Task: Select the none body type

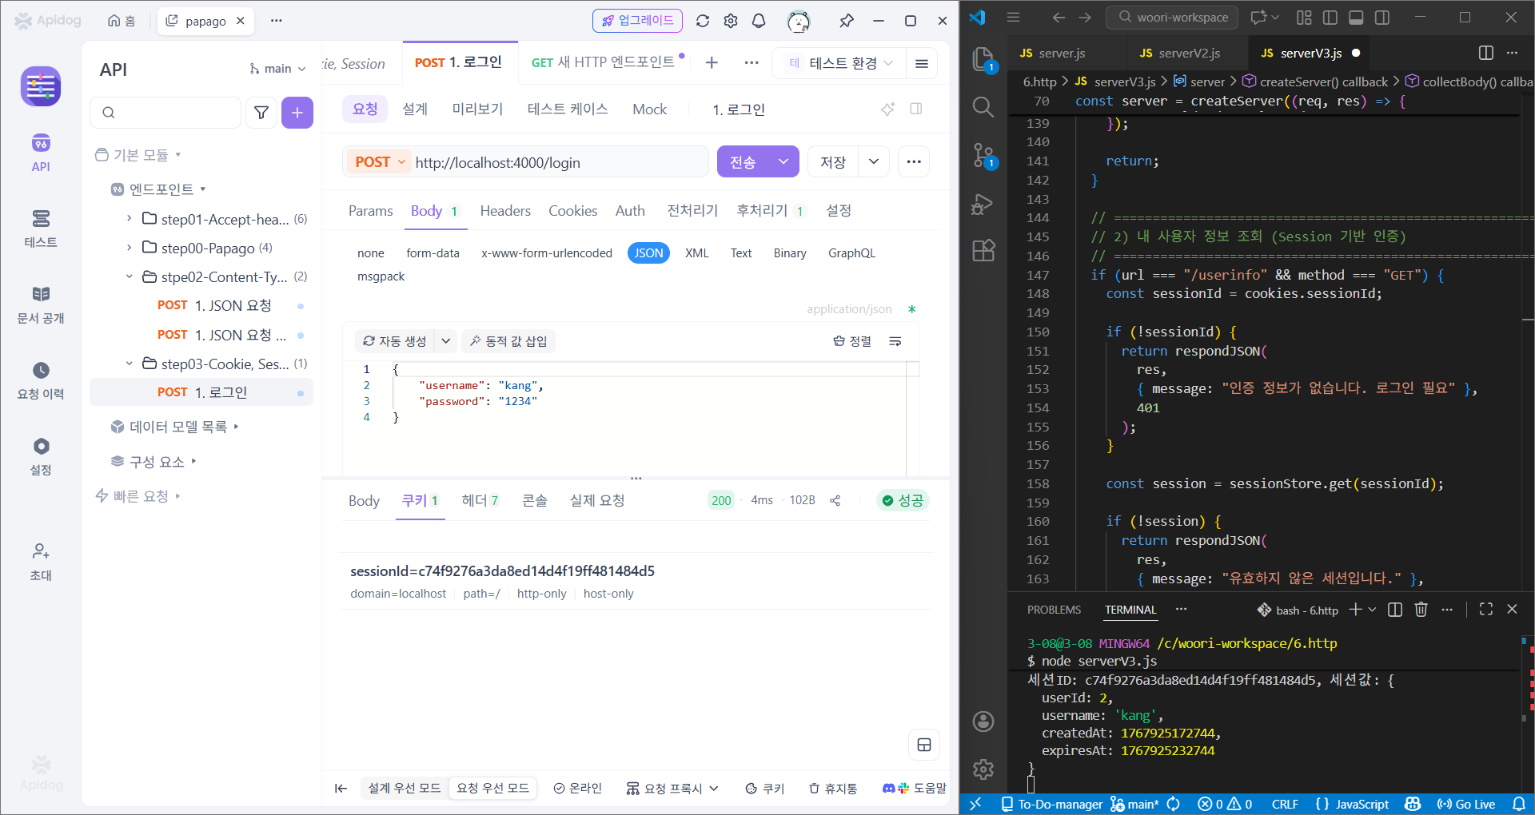Action: coord(371,253)
